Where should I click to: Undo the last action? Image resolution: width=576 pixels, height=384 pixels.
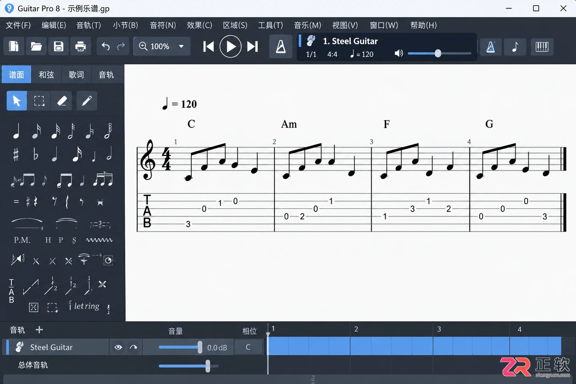coord(106,47)
